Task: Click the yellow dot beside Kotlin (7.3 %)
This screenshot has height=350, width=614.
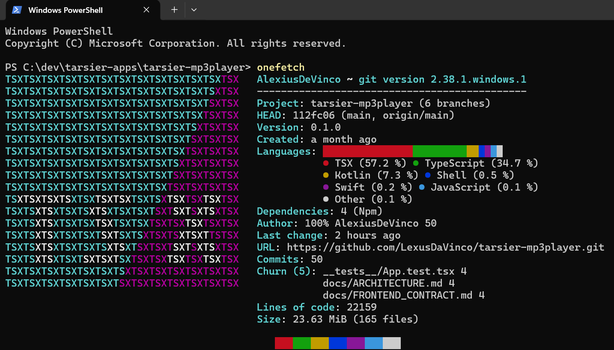Action: (x=326, y=175)
